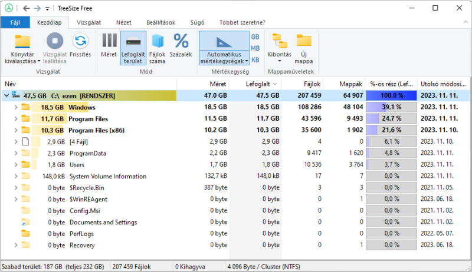Screen dimensions: 472x272
Task: Click the Kibontás expand icon
Action: [280, 41]
